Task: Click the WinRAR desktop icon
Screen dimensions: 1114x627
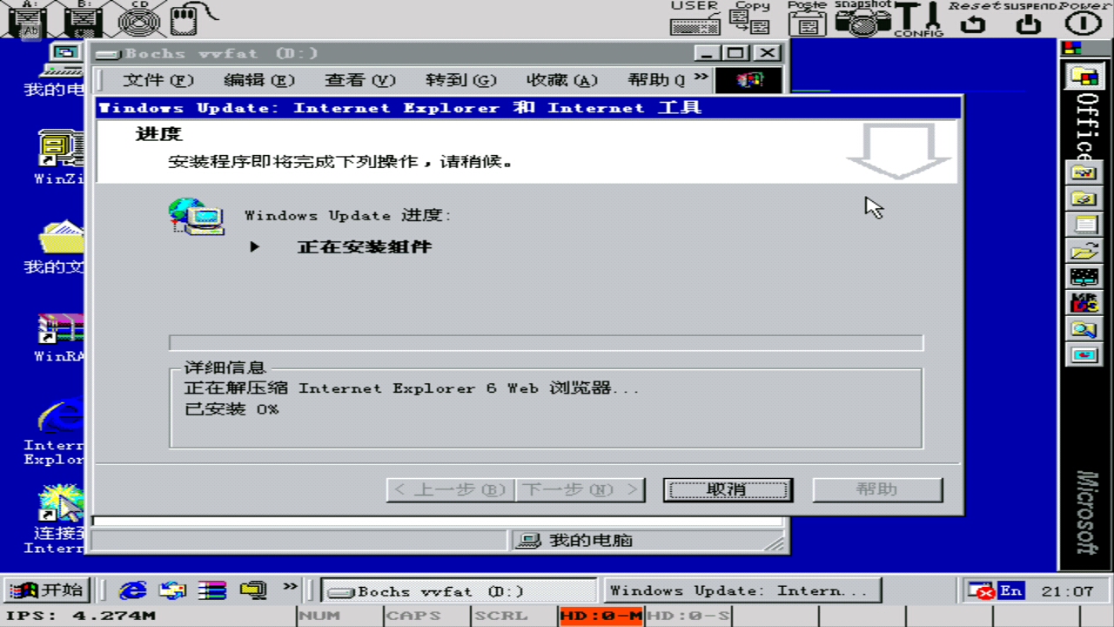Action: point(61,336)
